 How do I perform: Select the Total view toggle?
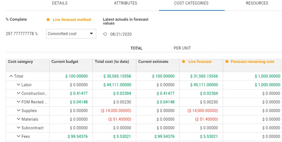pyautogui.click(x=136, y=48)
